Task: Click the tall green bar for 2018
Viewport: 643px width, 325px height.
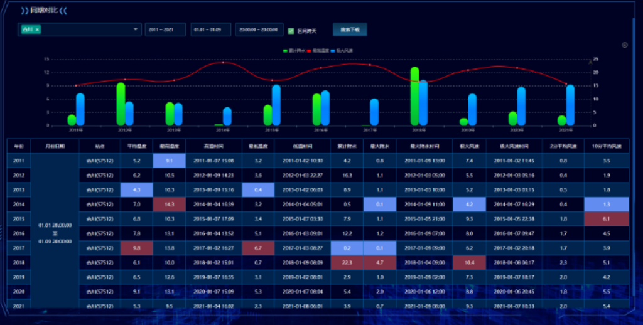Action: pyautogui.click(x=414, y=97)
